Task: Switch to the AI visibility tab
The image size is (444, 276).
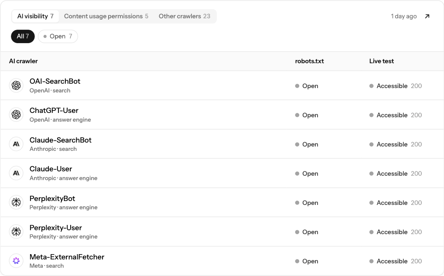Action: coord(35,16)
